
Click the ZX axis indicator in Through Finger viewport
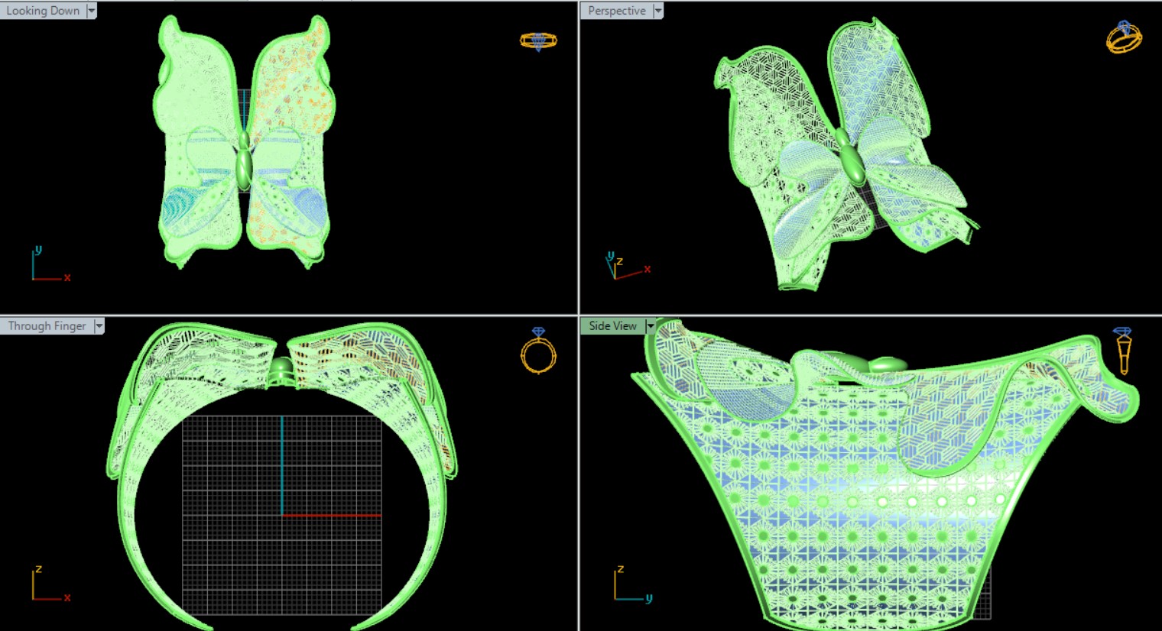pos(49,585)
